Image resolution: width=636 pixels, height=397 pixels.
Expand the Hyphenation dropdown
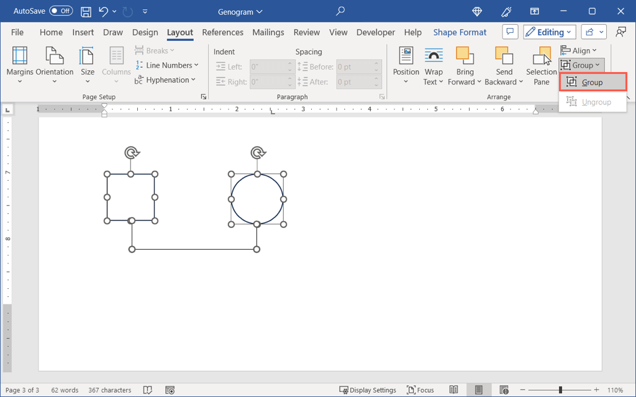[165, 80]
